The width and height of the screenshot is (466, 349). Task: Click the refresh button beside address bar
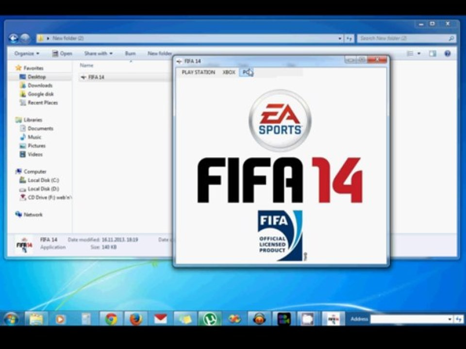[x=349, y=39]
